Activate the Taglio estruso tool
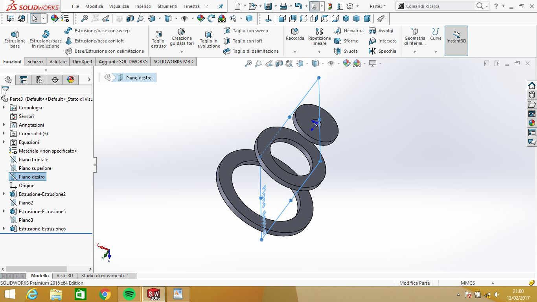This screenshot has width=537, height=302. (x=158, y=39)
